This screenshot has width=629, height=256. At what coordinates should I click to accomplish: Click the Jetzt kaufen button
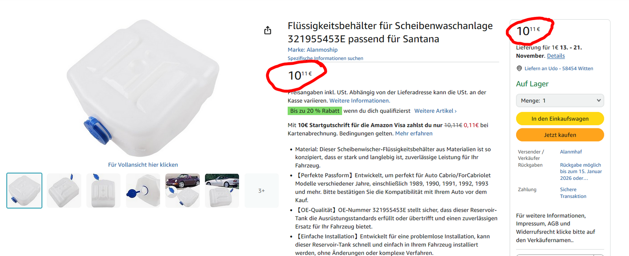pos(560,135)
